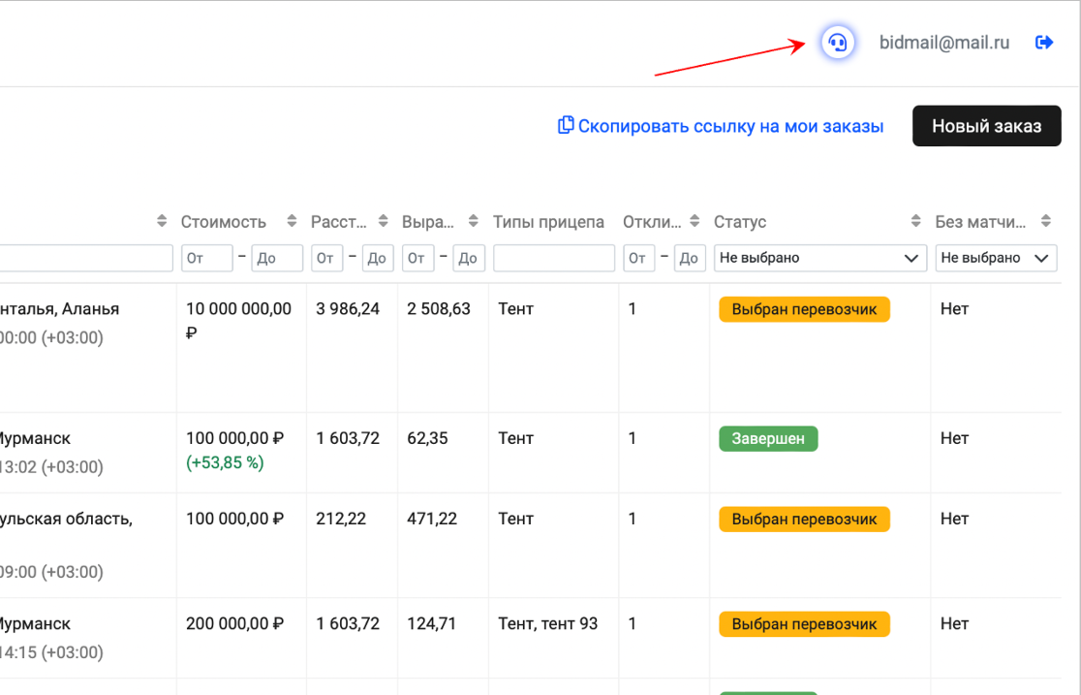Click Скопировать ссылку на мои заказы link

(x=730, y=126)
